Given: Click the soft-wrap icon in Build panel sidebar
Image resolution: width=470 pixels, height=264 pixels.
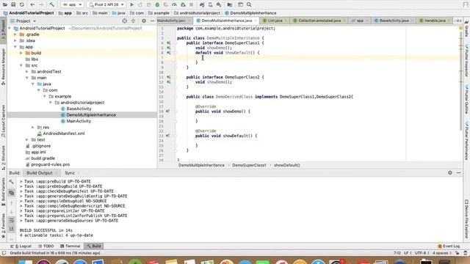Looking at the screenshot, I should 12,221.
